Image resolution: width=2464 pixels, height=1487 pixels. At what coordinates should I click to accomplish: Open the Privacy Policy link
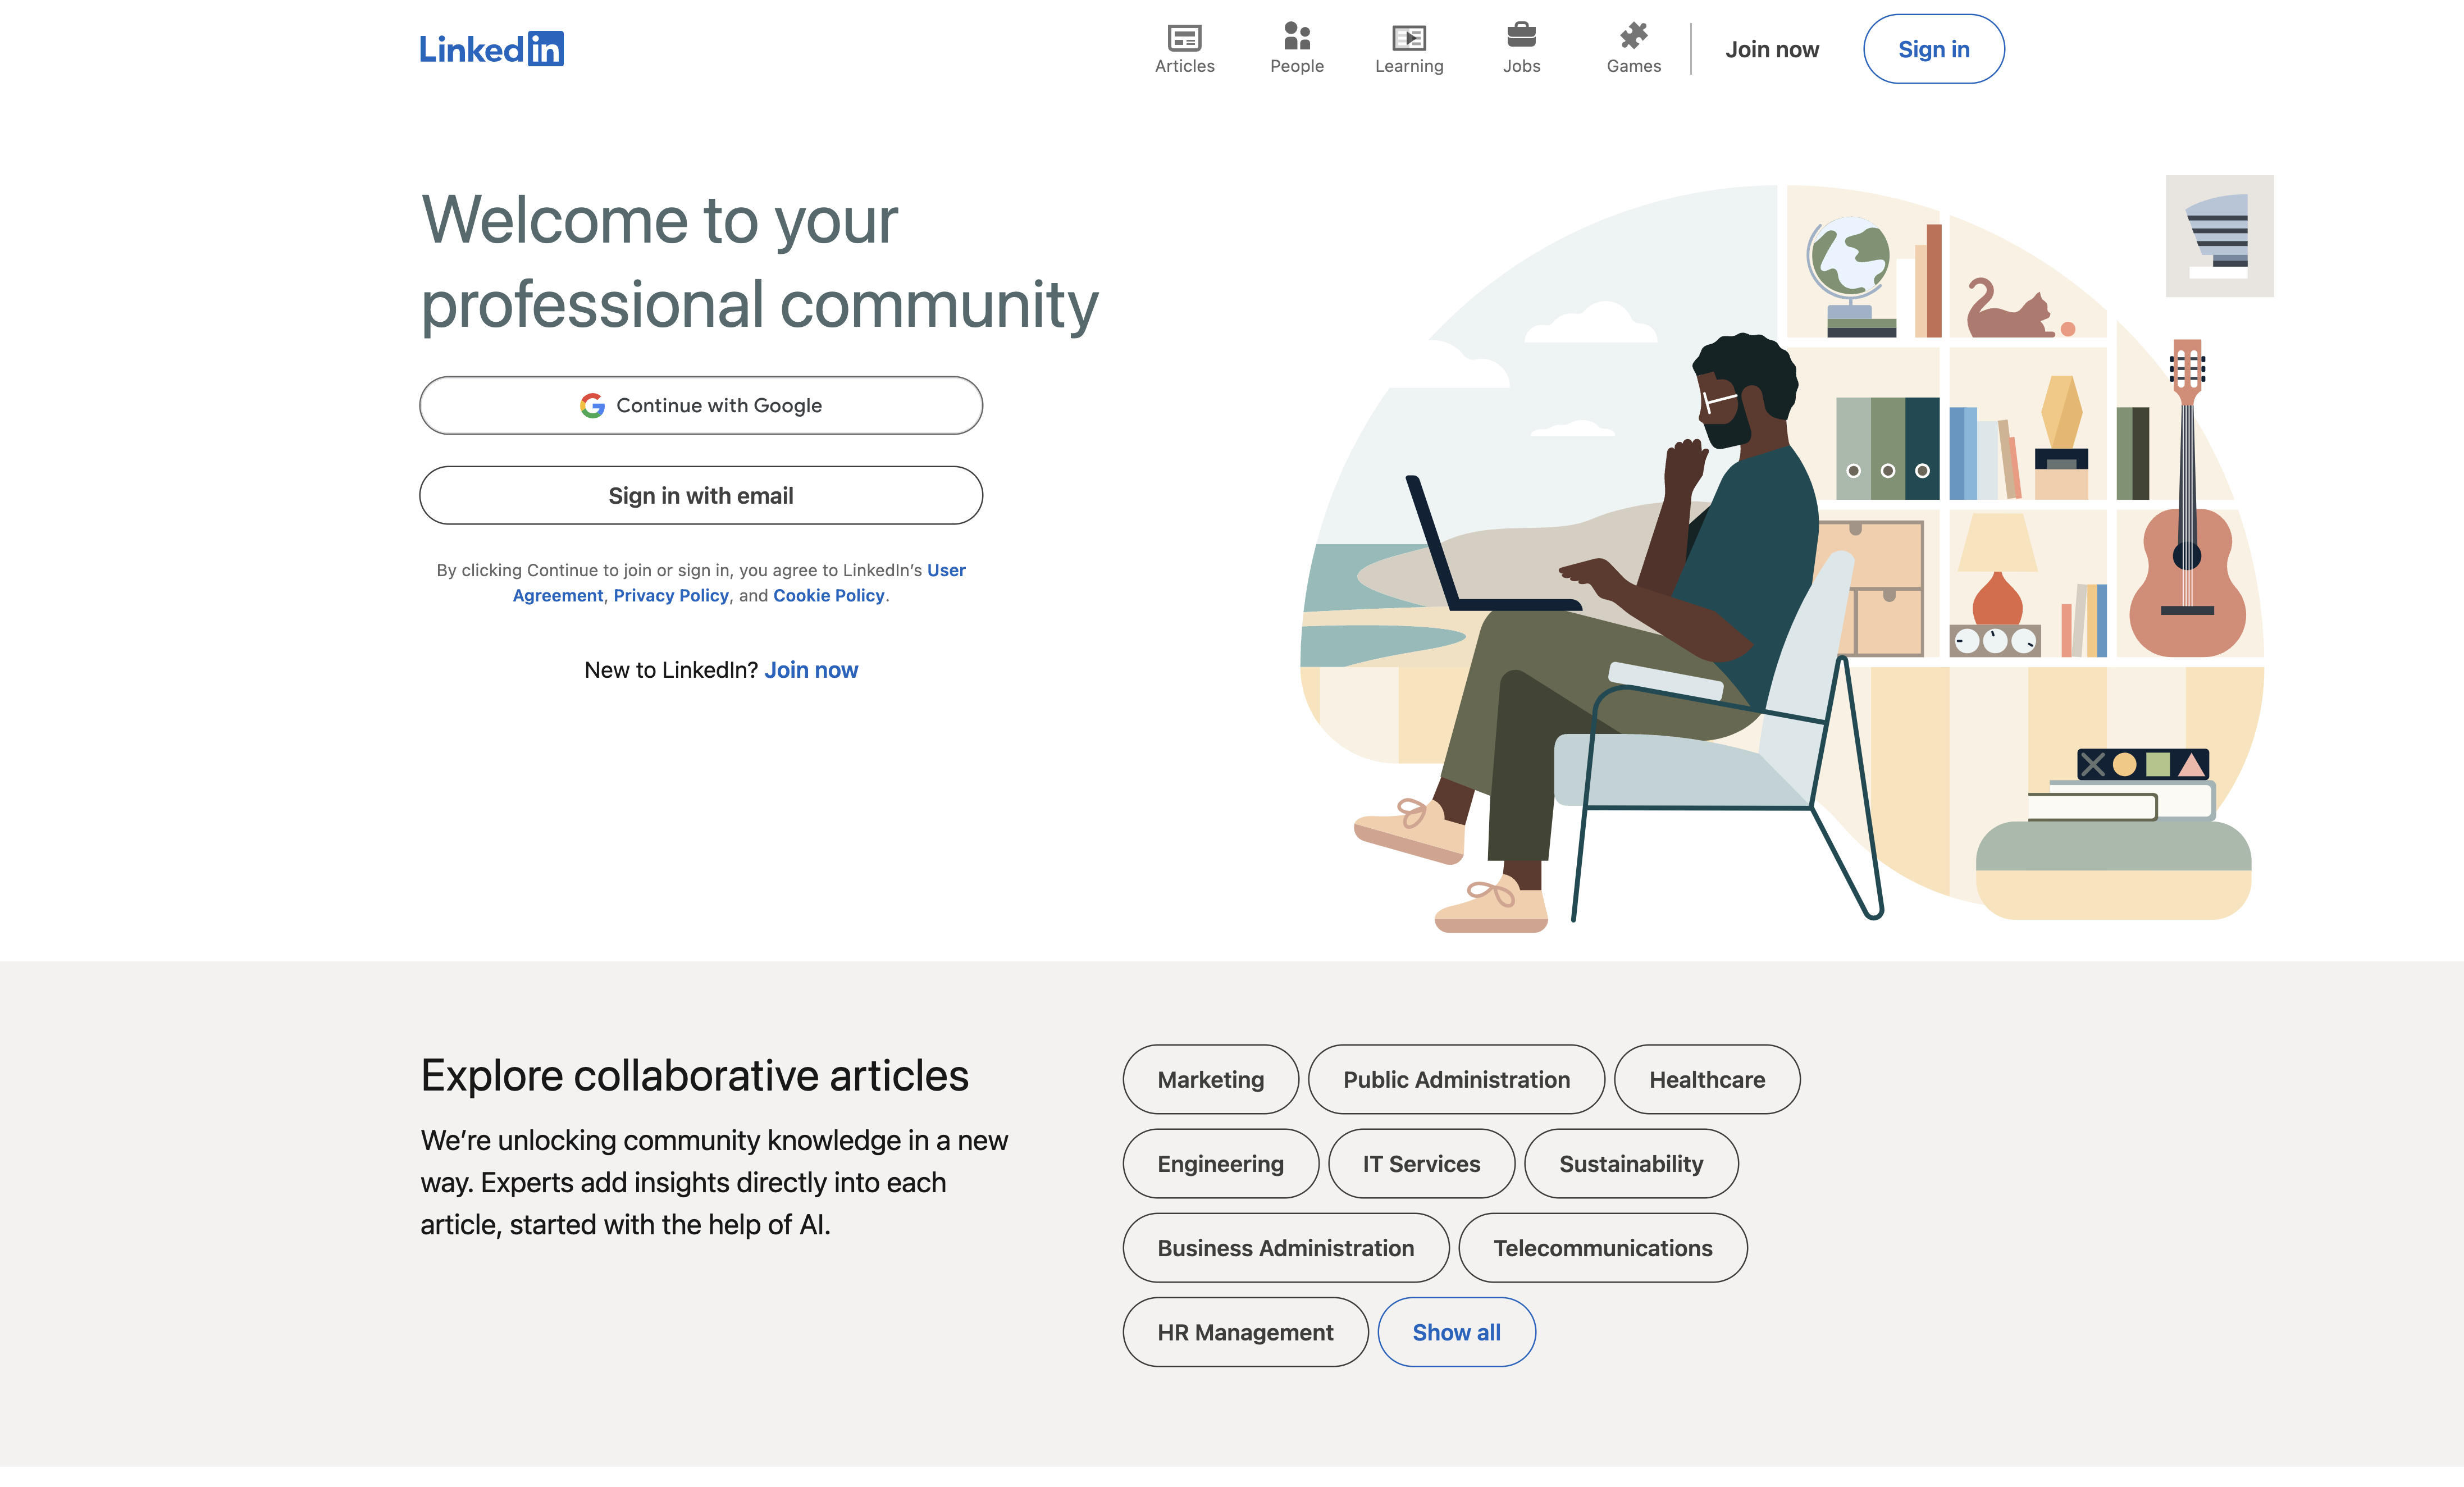click(671, 595)
